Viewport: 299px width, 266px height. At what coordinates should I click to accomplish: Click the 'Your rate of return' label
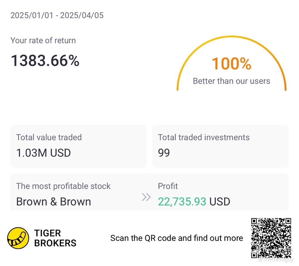[43, 41]
